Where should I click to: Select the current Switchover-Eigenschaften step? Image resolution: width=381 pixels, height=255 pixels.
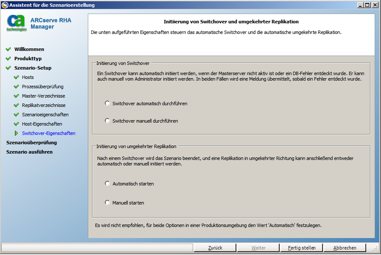coord(49,133)
